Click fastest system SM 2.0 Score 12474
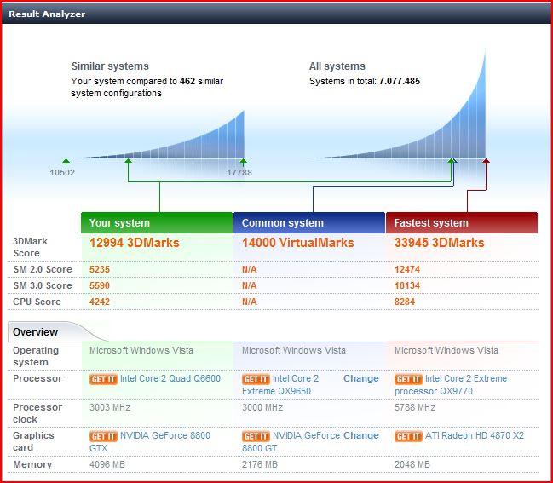This screenshot has height=483, width=553. 407,270
